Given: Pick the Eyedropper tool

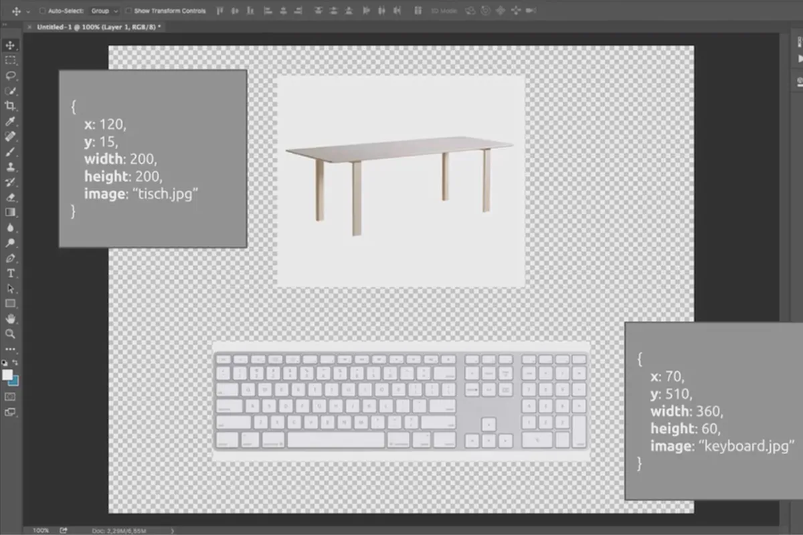Looking at the screenshot, I should (x=11, y=121).
